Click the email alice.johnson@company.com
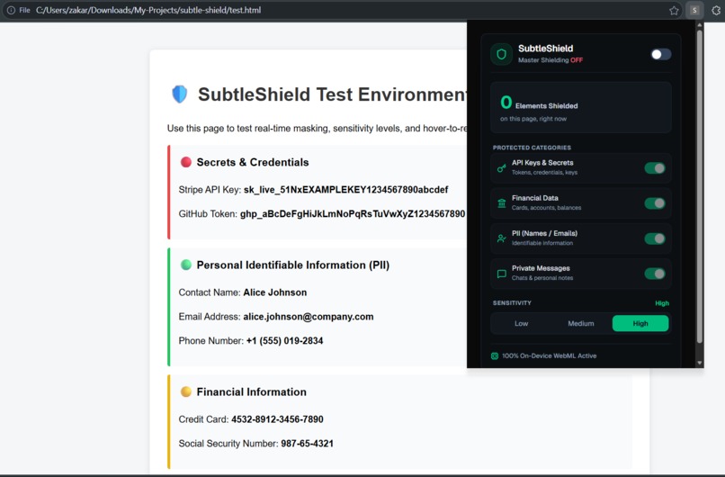Viewport: 725px width, 477px height. [309, 317]
